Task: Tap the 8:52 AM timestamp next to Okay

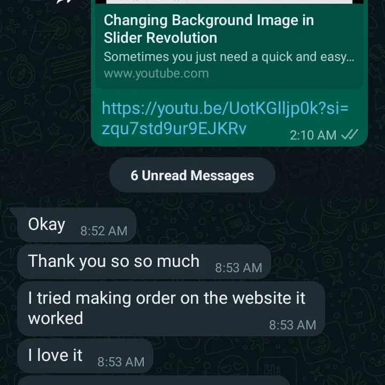Action: coord(104,231)
